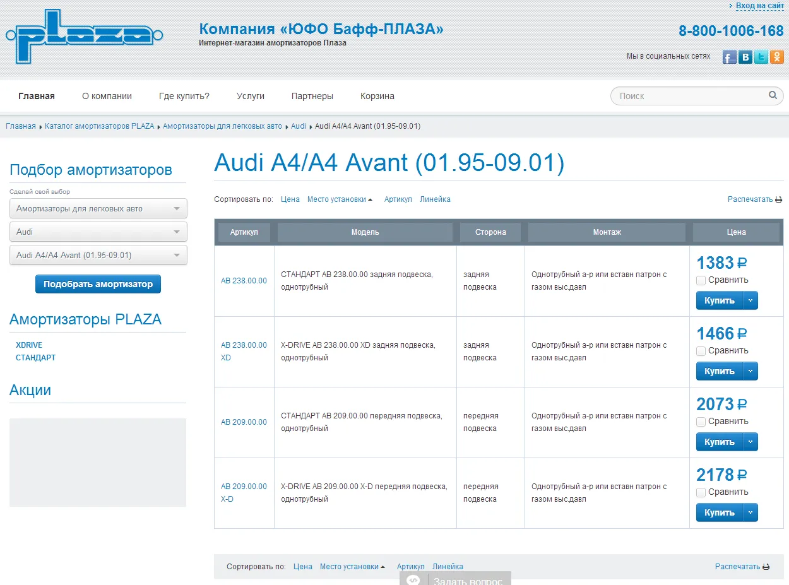
Task: Open the О компании menu item
Action: (x=107, y=96)
